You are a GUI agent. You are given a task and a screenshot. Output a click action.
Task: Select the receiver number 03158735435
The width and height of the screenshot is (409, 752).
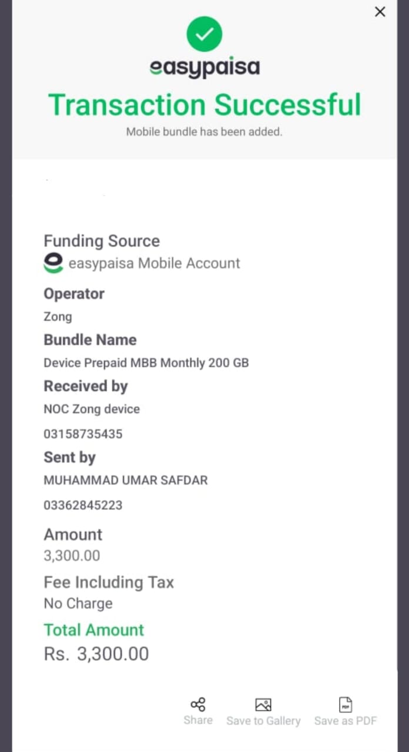(83, 434)
